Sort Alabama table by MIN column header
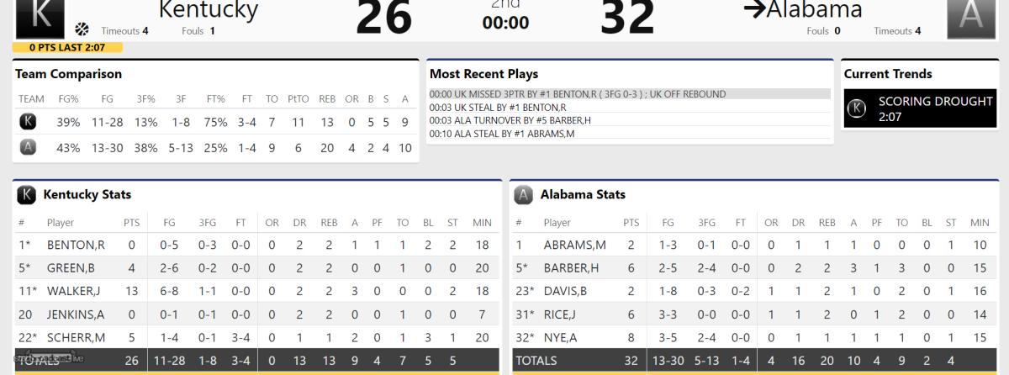 [980, 223]
